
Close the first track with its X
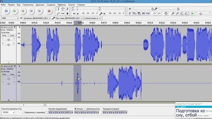[x=2, y=27]
